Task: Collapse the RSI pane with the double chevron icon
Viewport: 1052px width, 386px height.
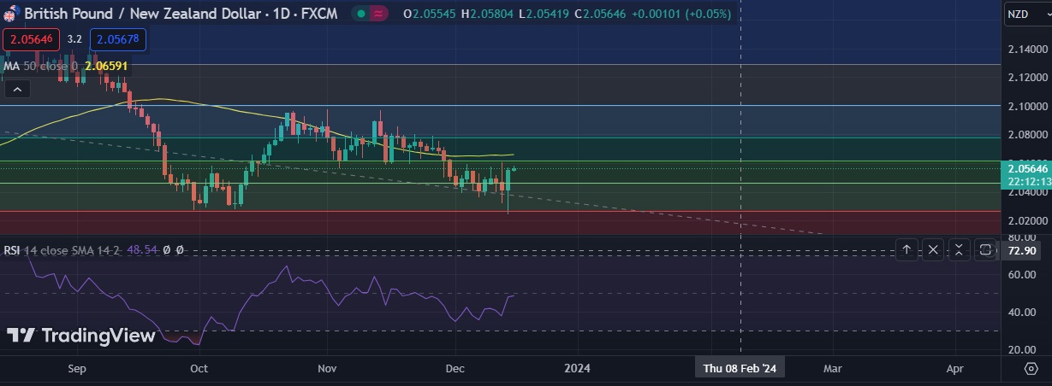Action: (x=960, y=249)
